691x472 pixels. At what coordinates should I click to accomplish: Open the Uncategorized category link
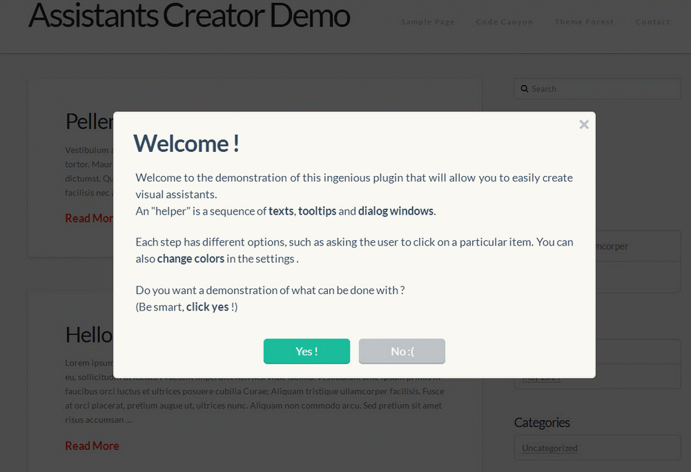coord(549,449)
